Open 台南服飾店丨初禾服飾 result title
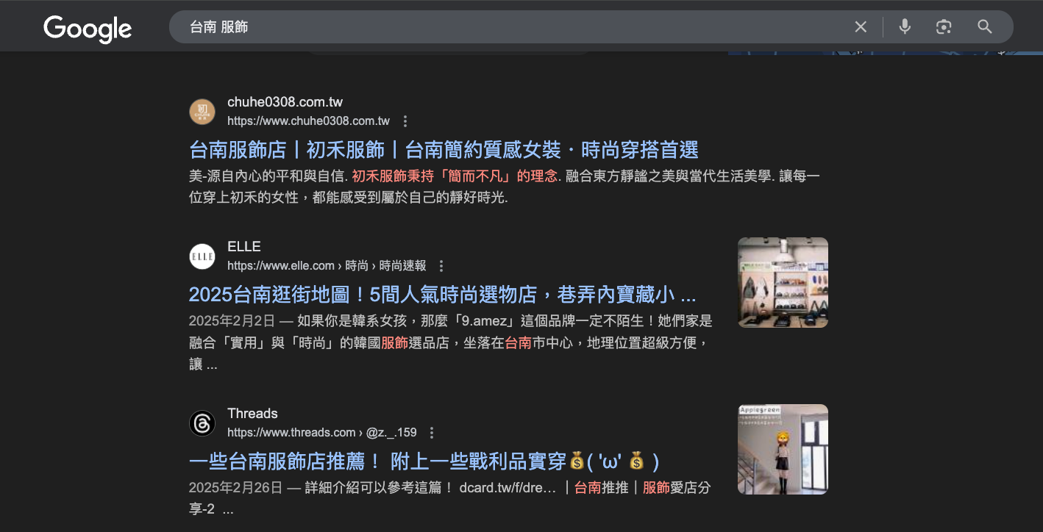The height and width of the screenshot is (532, 1043). 444,151
